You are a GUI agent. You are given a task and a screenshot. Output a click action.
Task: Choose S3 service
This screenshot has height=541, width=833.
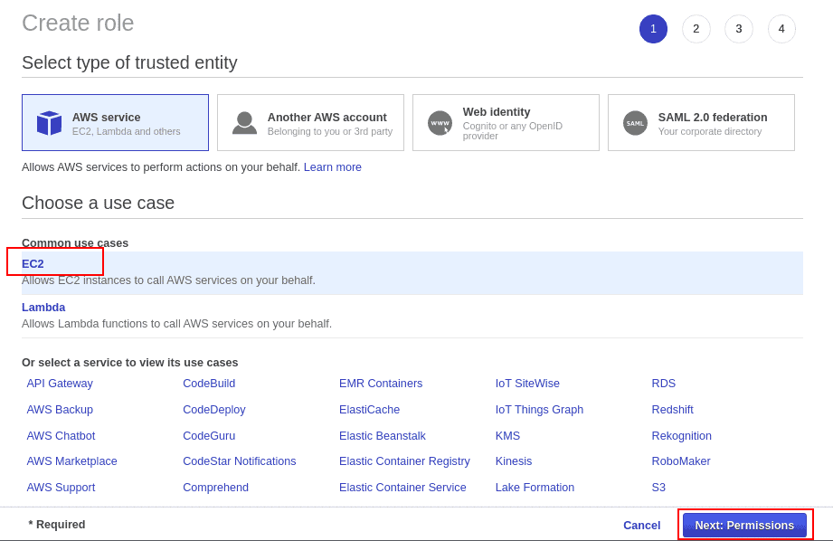[x=658, y=487]
